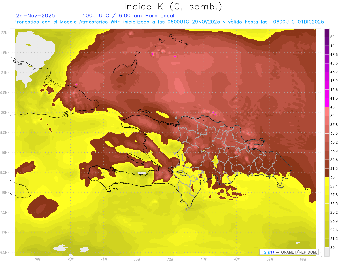This screenshot has width=340, height=263.
Task: Click latitude axis label "21N"
Action: [4, 73]
